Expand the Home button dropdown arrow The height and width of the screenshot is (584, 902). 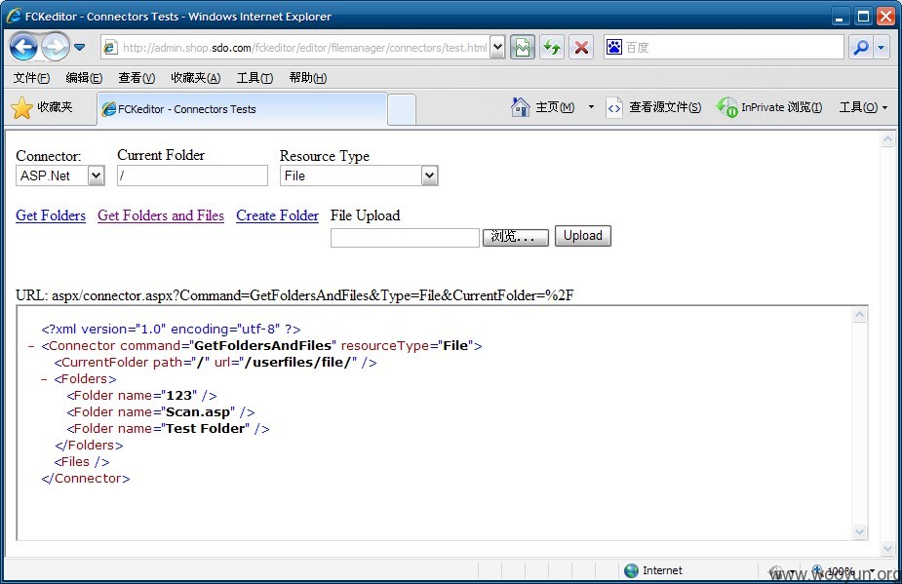click(591, 107)
